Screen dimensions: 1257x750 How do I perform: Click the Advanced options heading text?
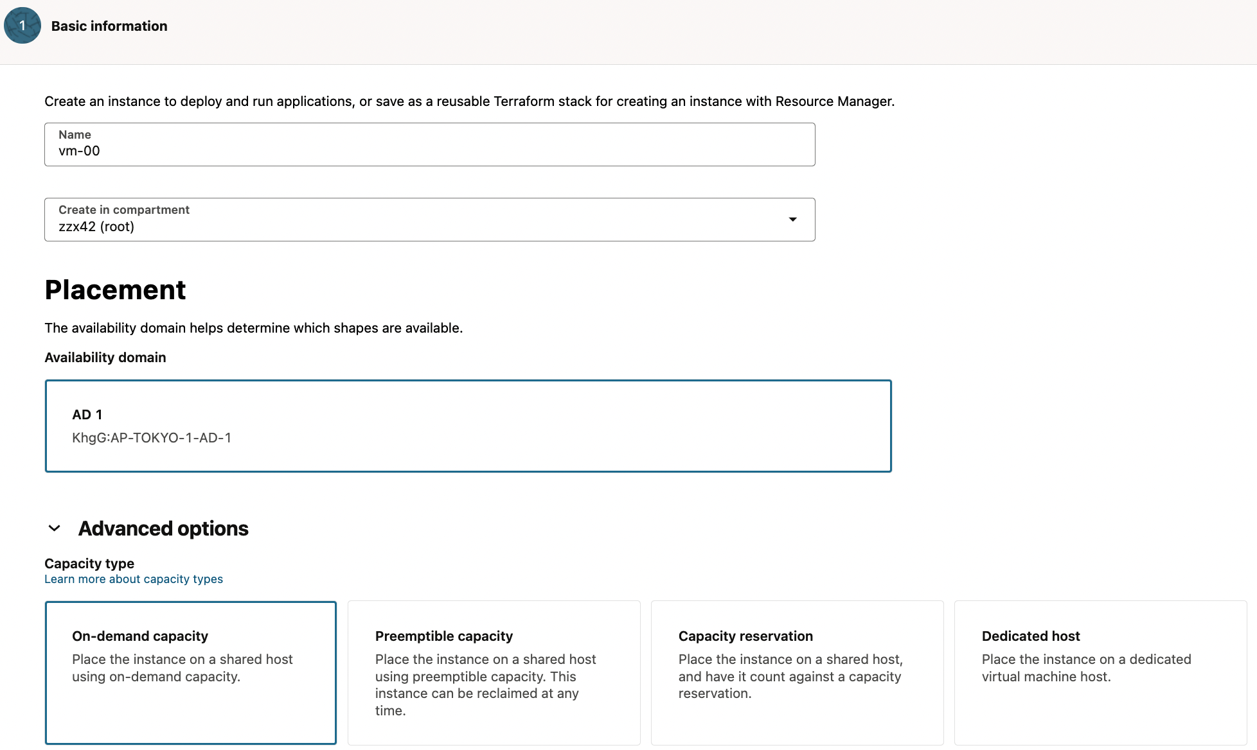tap(163, 528)
